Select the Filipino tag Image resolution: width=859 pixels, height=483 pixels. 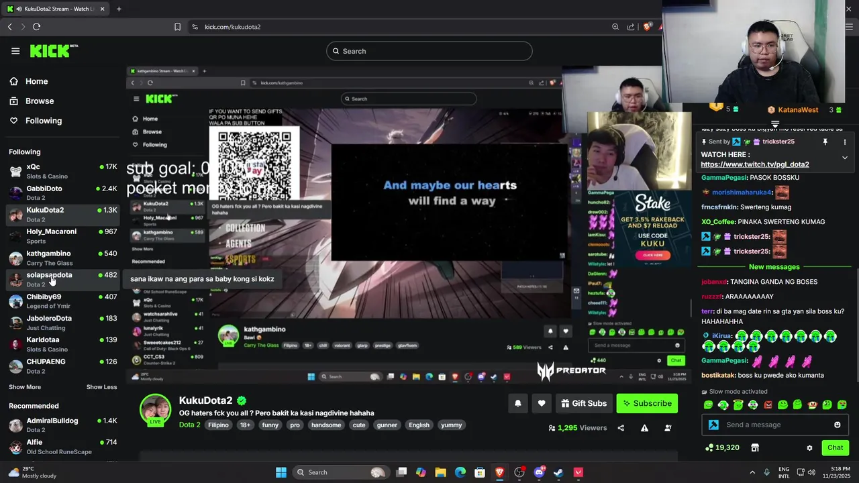pos(218,425)
